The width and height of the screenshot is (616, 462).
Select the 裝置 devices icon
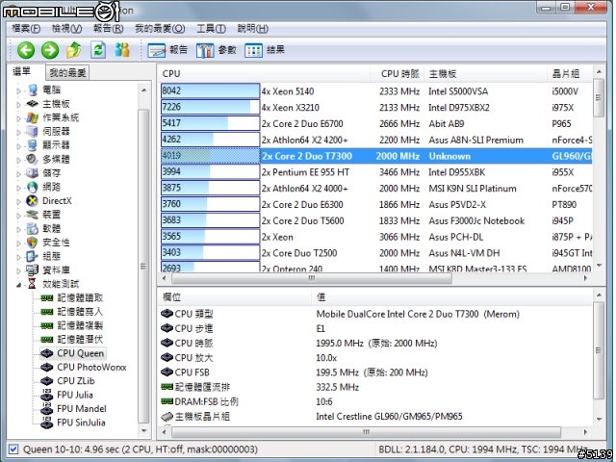click(32, 215)
